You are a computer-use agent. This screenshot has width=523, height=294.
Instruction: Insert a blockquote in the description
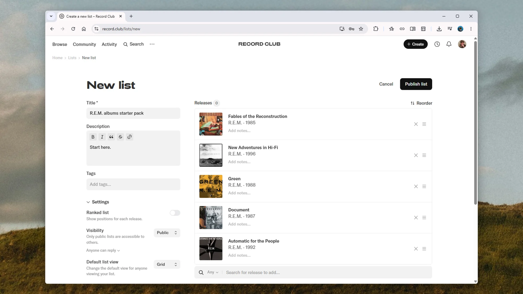point(111,137)
